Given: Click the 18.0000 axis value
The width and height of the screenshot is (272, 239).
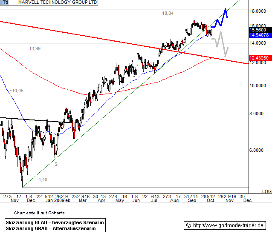Looking at the screenshot, I should tap(258, 11).
